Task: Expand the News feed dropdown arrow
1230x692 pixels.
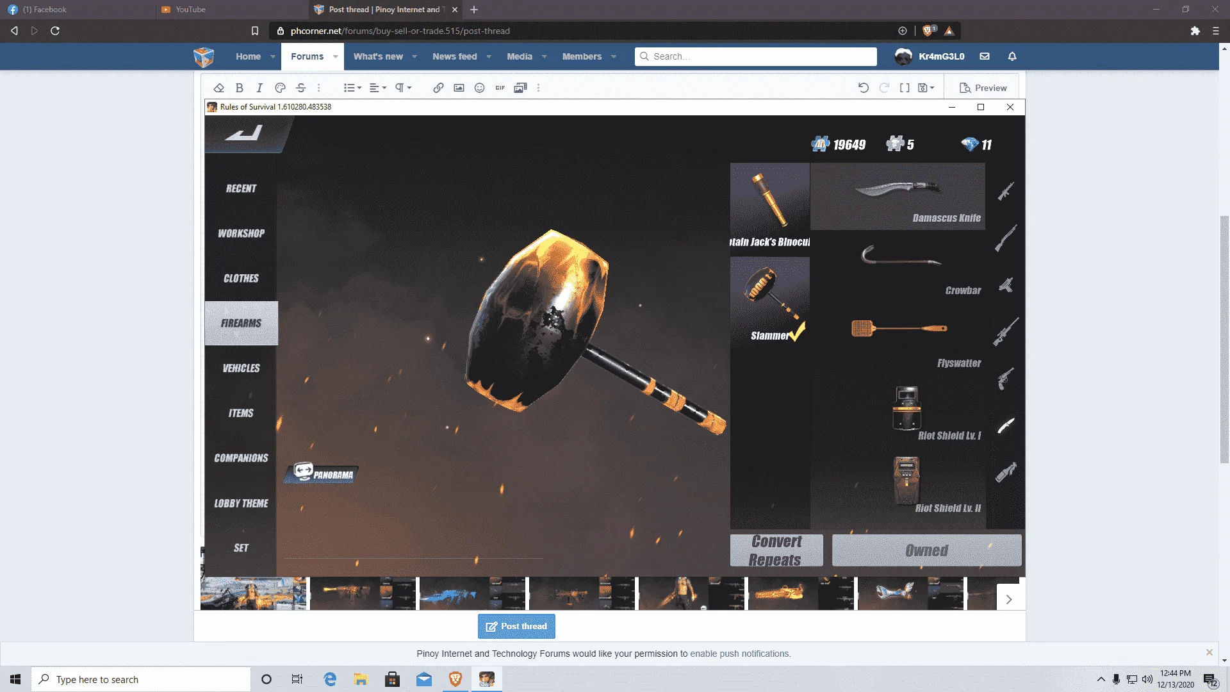Action: (x=489, y=56)
